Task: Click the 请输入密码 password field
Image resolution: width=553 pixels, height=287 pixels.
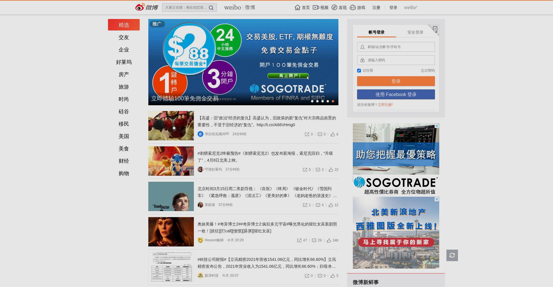Action: [396, 60]
